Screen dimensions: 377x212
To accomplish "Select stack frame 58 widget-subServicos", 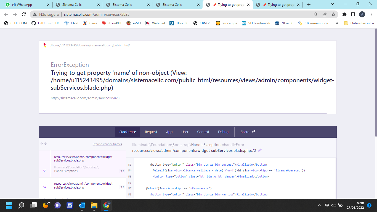I will click(x=82, y=164).
